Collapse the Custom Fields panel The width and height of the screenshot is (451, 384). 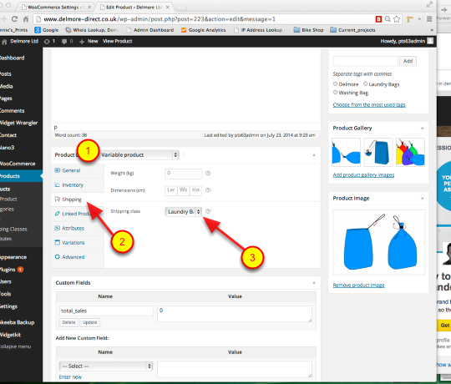pyautogui.click(x=314, y=283)
